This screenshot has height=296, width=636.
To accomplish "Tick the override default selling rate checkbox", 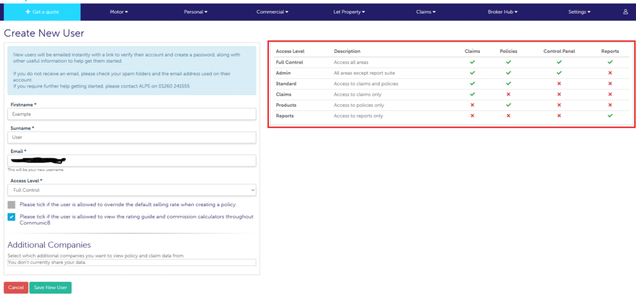I will (12, 204).
